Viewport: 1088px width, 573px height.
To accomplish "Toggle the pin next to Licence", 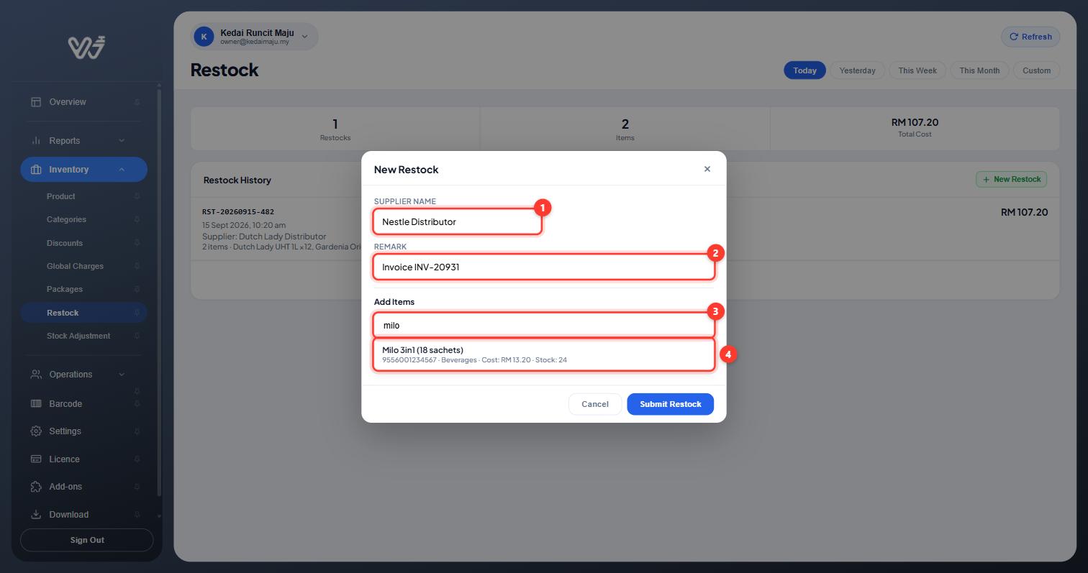I will [137, 459].
